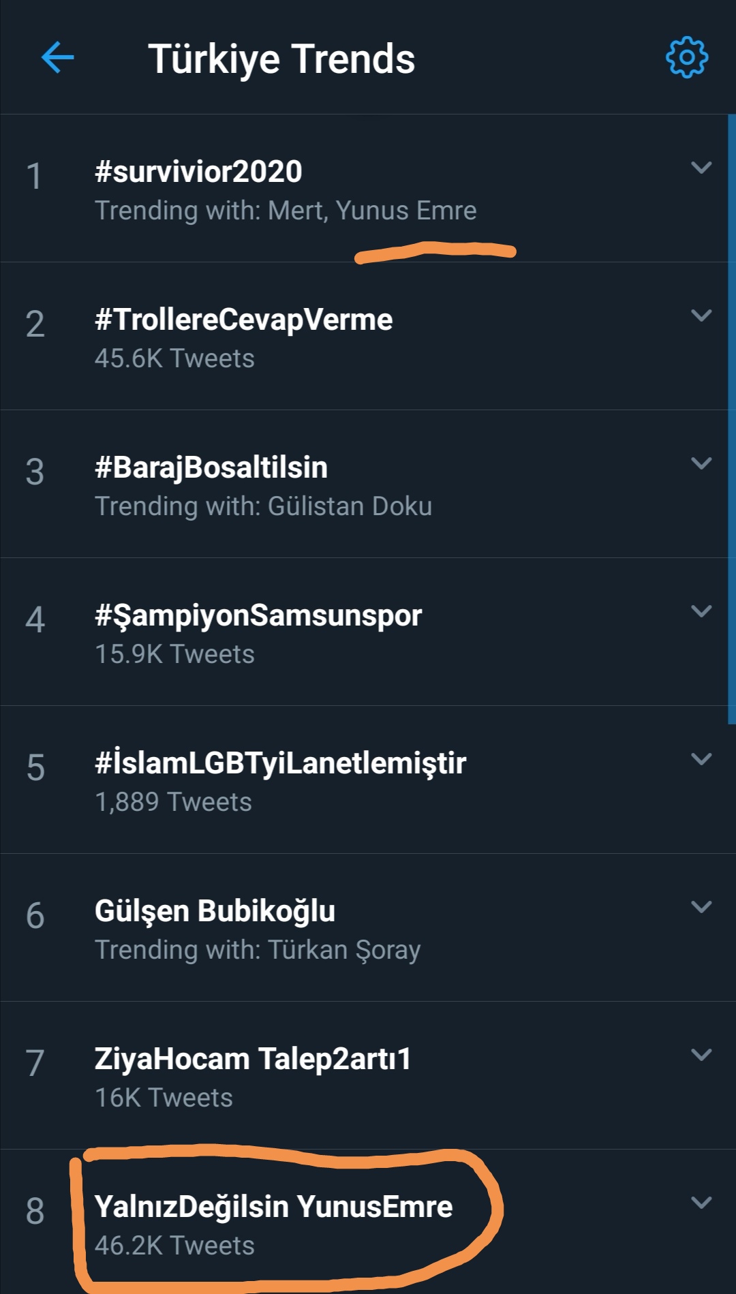Image resolution: width=736 pixels, height=1294 pixels.
Task: Open the #survivior2020 trend
Action: pyautogui.click(x=364, y=188)
